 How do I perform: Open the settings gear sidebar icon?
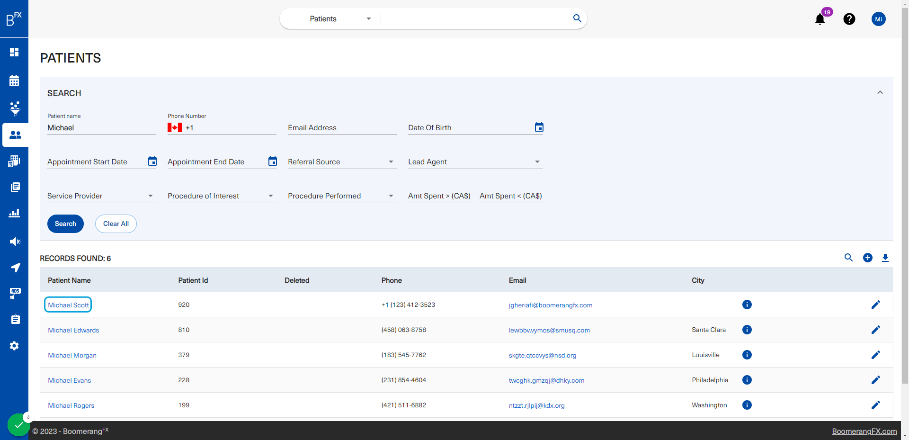click(x=14, y=346)
